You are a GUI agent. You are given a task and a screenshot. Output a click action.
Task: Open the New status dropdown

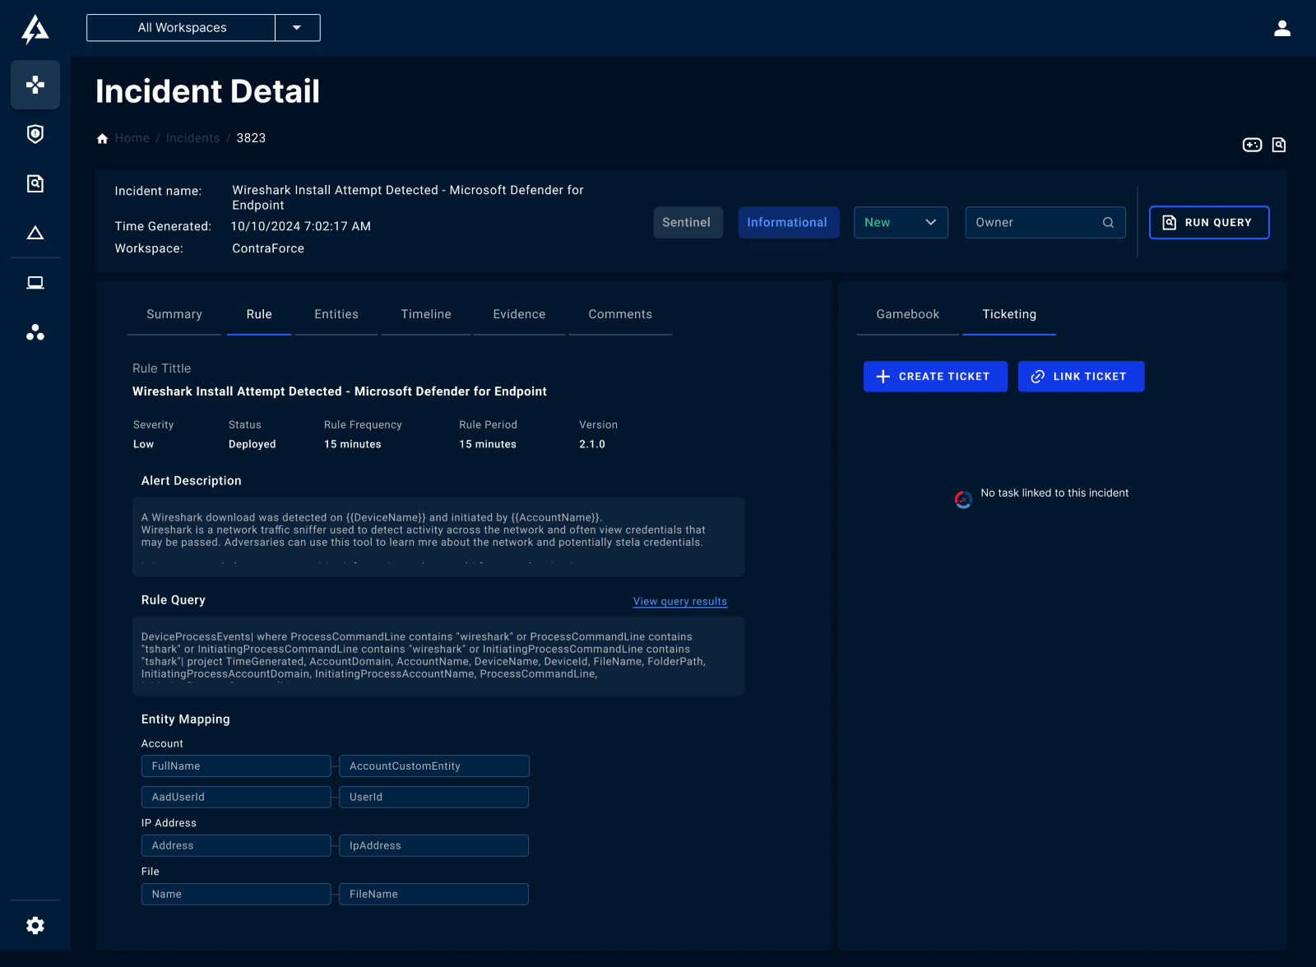point(901,223)
